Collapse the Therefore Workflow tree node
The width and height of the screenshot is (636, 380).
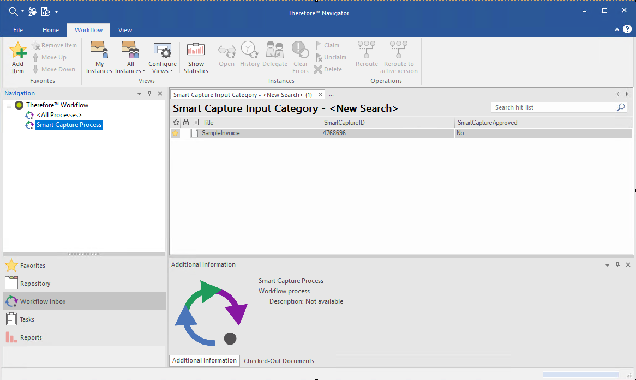click(9, 106)
